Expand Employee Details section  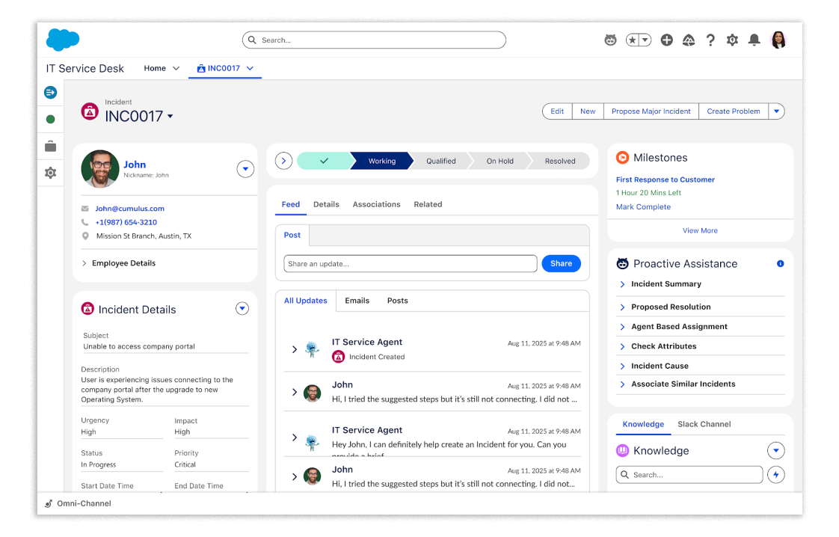point(119,263)
